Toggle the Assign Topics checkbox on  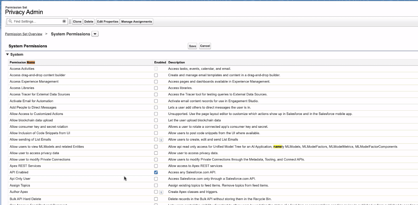[x=155, y=185]
